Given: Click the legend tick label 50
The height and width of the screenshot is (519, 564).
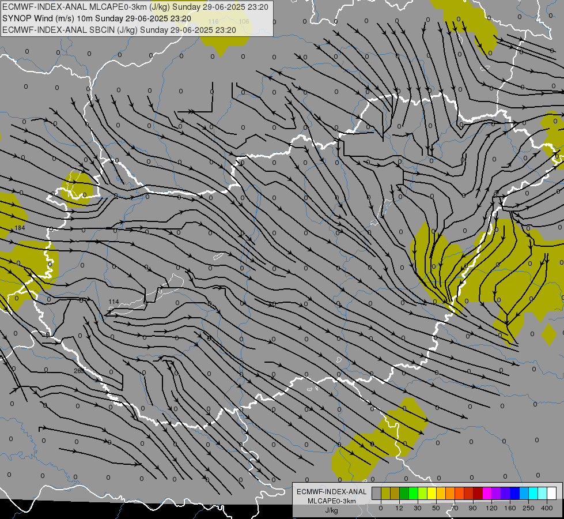Looking at the screenshot, I should tap(436, 508).
